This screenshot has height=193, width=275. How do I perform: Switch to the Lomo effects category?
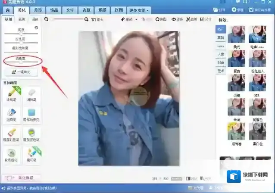pyautogui.click(x=220, y=46)
